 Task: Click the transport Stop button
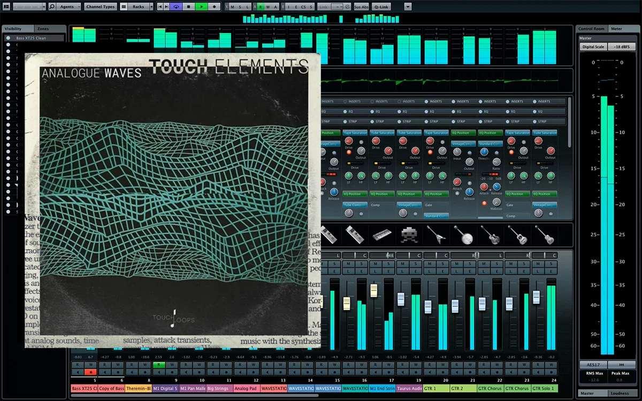(x=188, y=6)
